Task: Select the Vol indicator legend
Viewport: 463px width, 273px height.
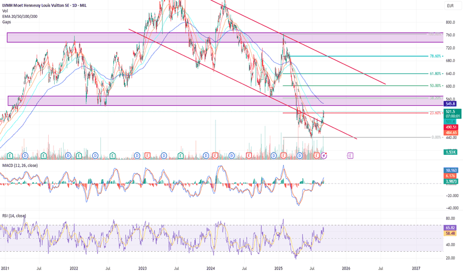Action: pos(5,11)
